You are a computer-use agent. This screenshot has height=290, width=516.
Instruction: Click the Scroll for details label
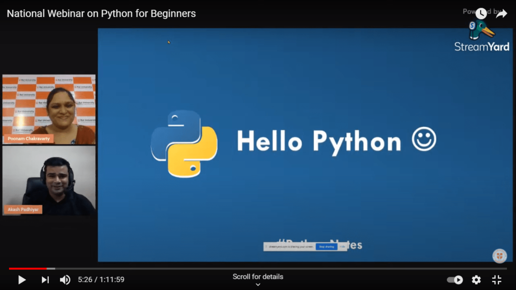click(x=258, y=277)
